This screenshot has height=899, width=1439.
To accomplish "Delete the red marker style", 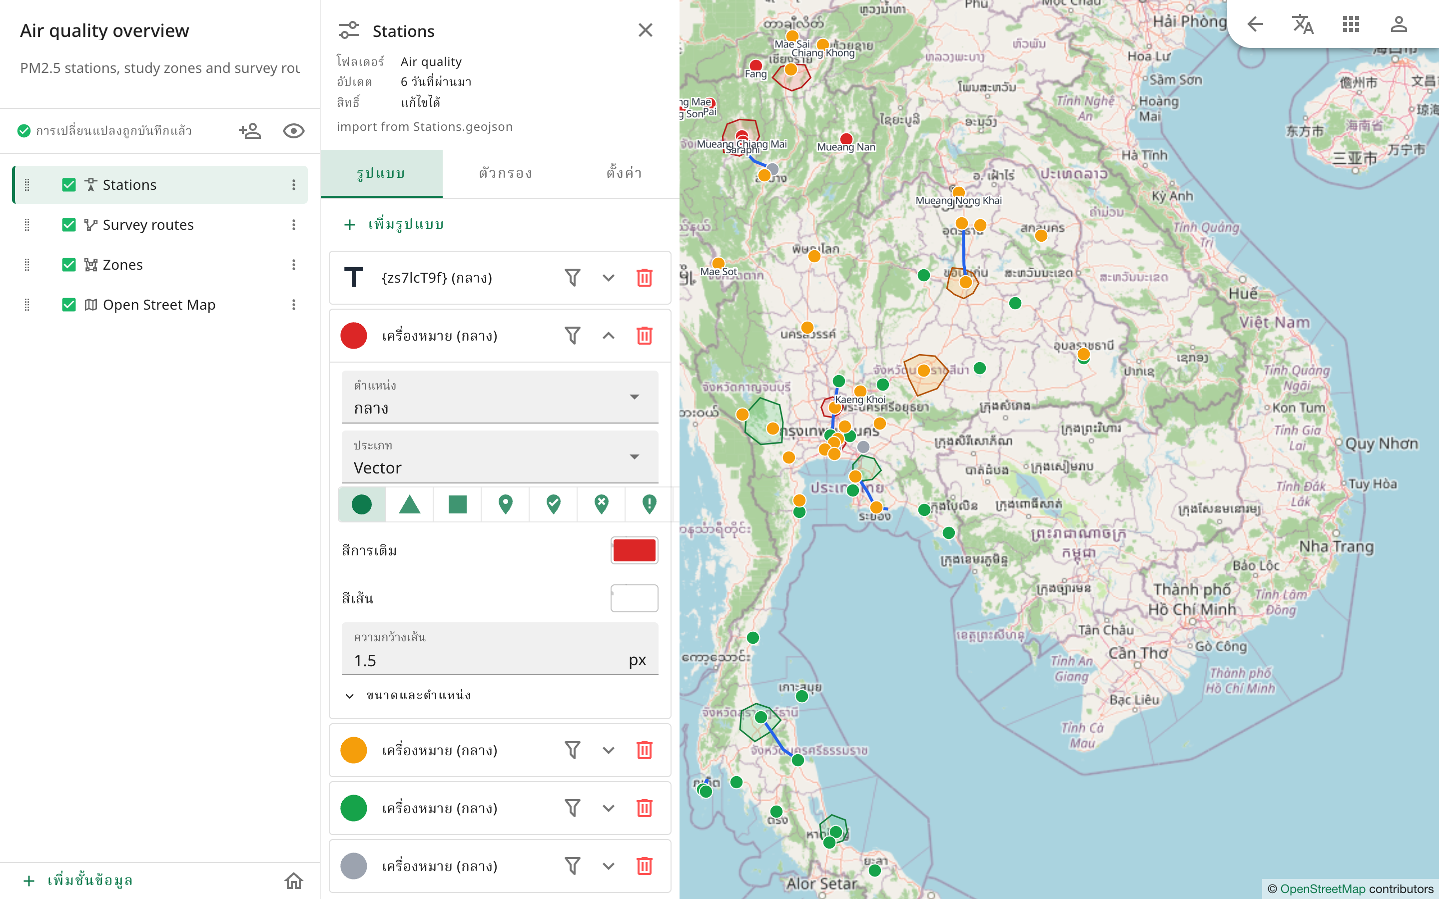I will (645, 336).
